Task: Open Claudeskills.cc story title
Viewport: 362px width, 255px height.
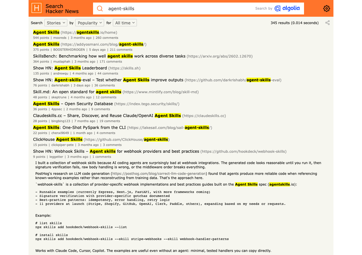Action: click(107, 116)
